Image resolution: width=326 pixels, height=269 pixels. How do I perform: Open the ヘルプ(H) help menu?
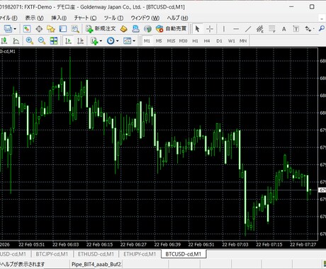click(x=177, y=18)
